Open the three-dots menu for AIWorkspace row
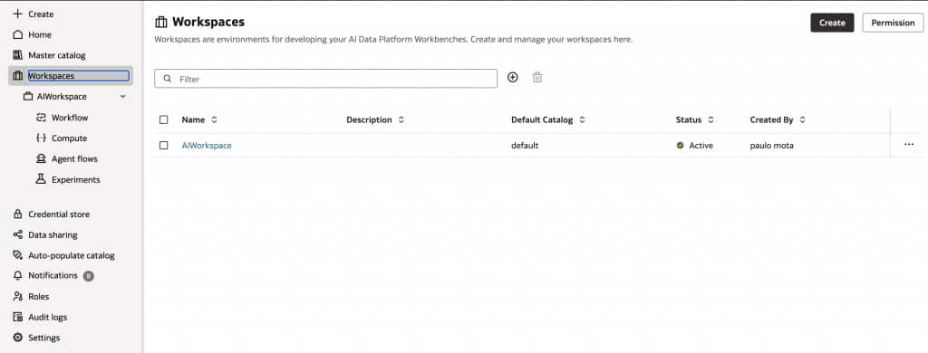Screen dimensions: 928x353 (909, 145)
